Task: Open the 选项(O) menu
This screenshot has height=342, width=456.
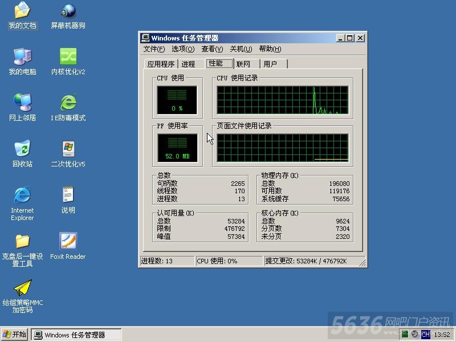Action: coord(183,49)
